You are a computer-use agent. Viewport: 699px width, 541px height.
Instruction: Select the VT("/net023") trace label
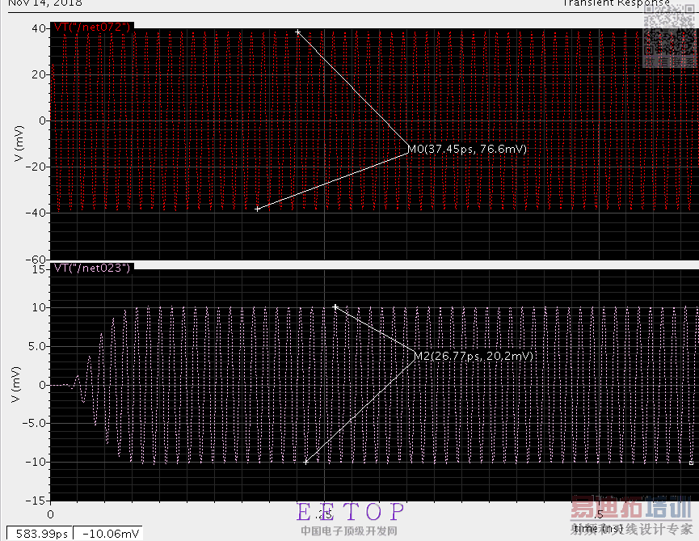[92, 268]
